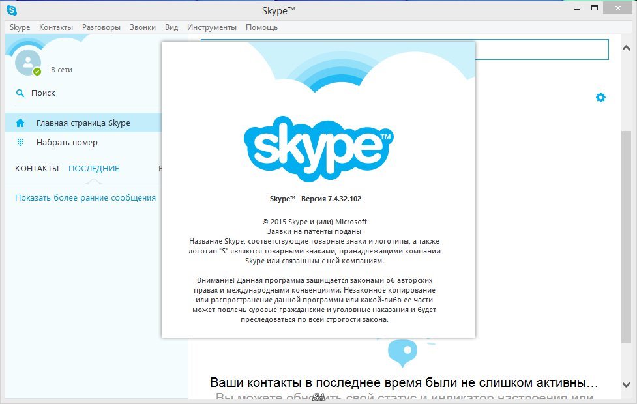Open the Skype menu

coord(20,27)
